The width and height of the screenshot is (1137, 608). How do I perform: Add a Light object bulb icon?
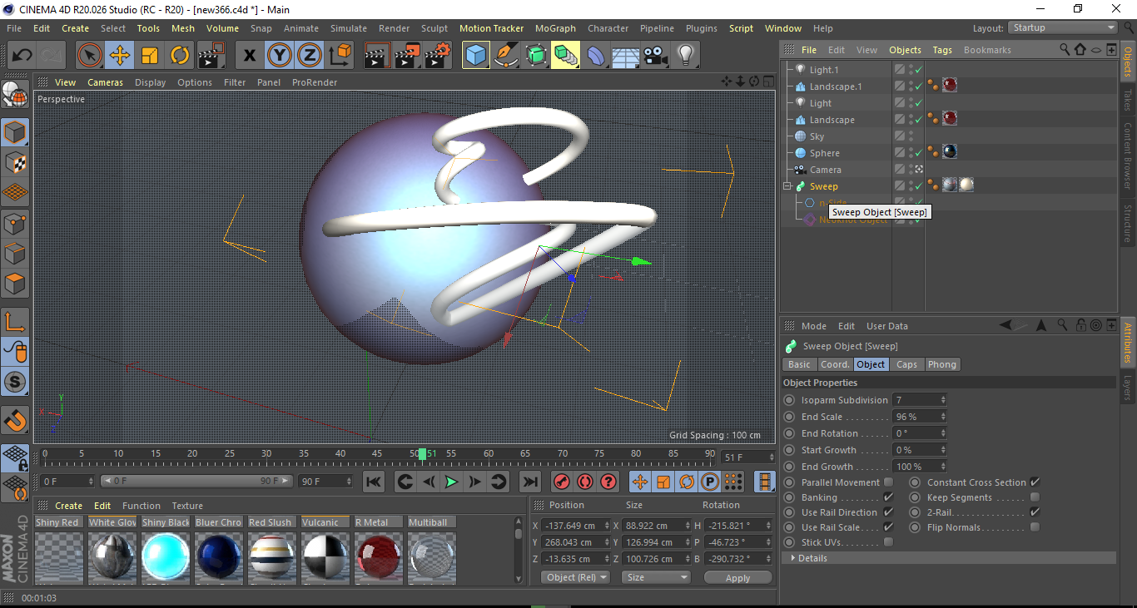(x=686, y=56)
